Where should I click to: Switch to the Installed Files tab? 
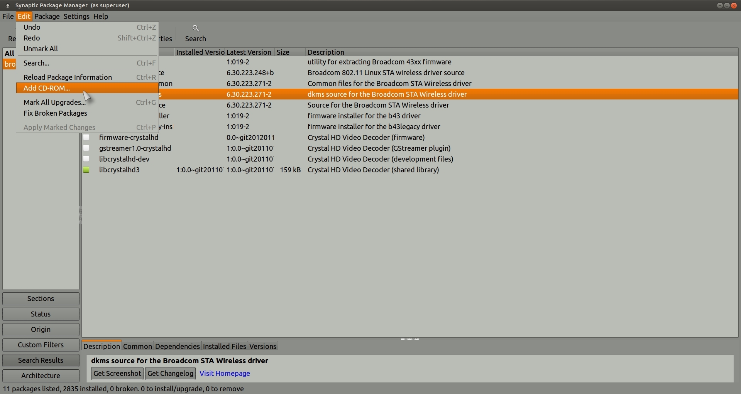click(225, 346)
